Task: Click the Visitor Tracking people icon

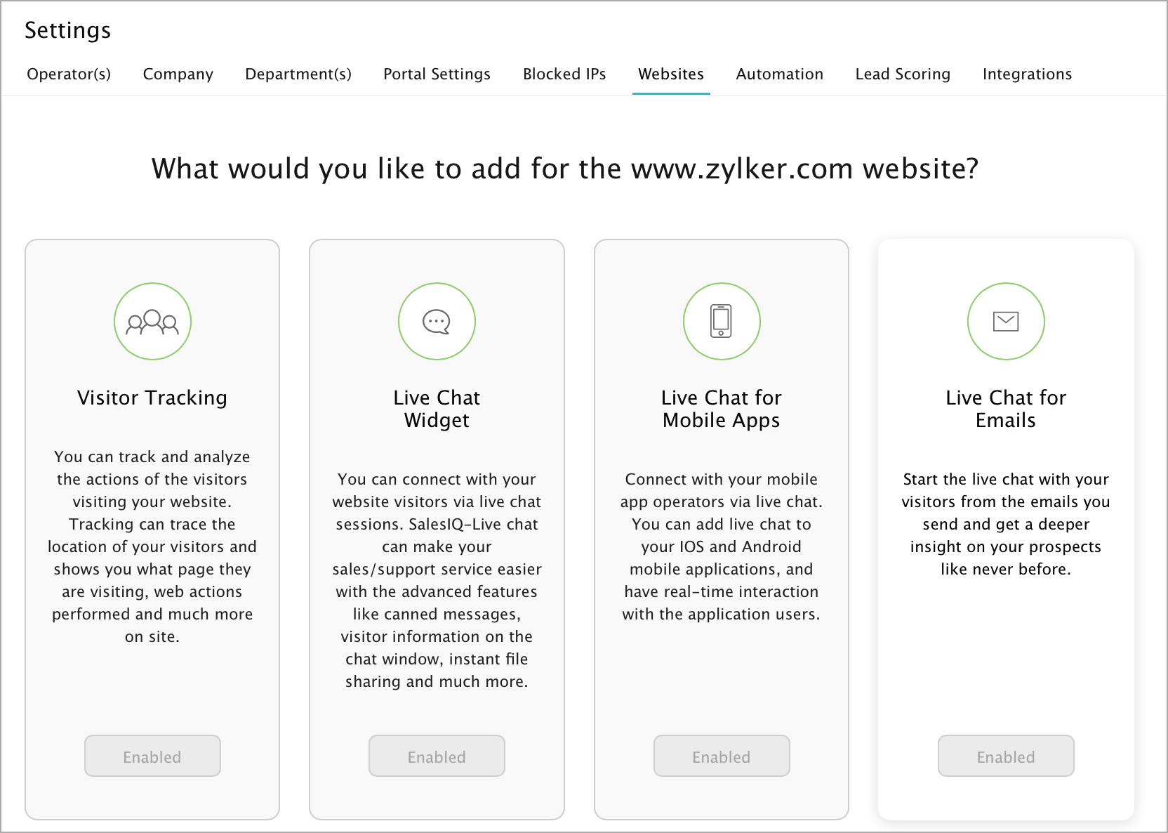Action: coord(152,322)
